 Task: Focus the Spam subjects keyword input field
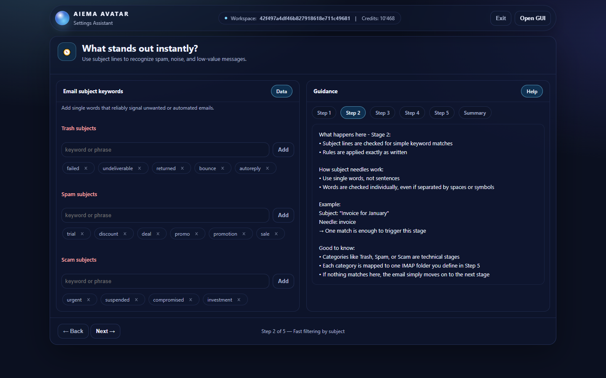[x=165, y=215]
